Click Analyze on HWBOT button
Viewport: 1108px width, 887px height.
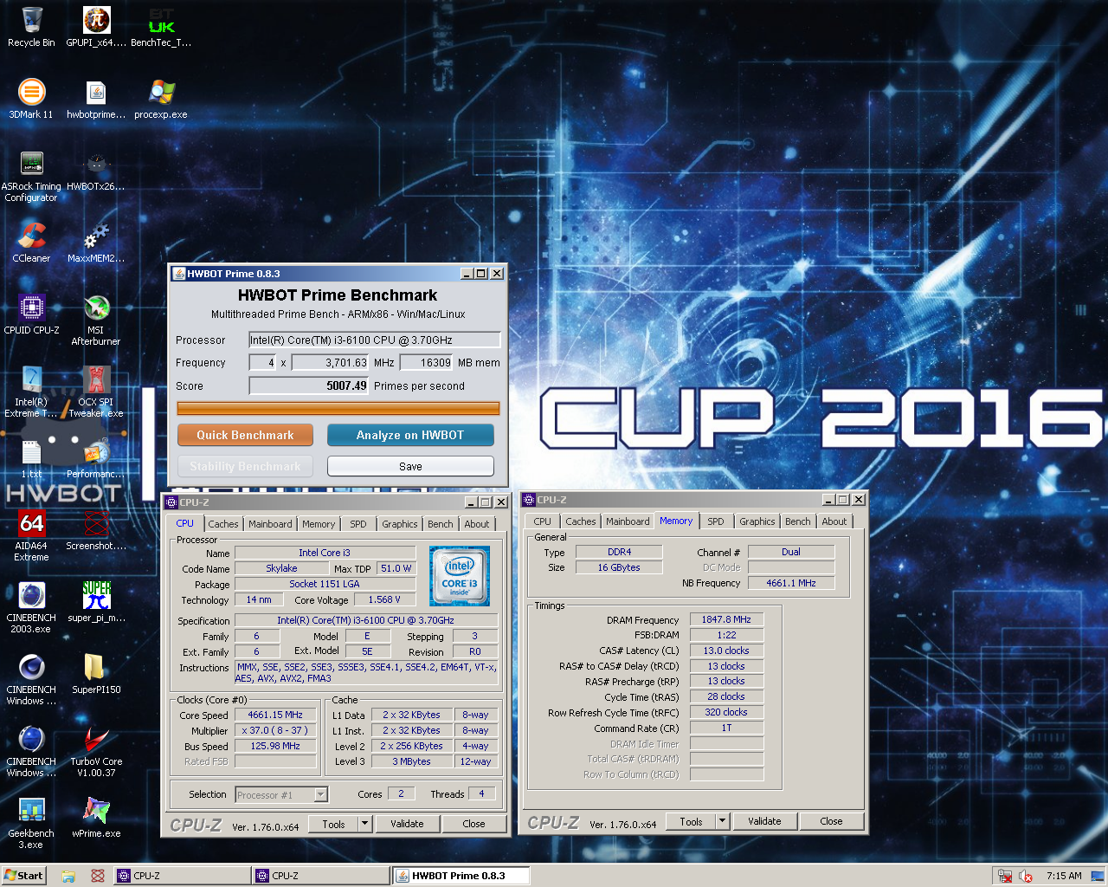[410, 435]
